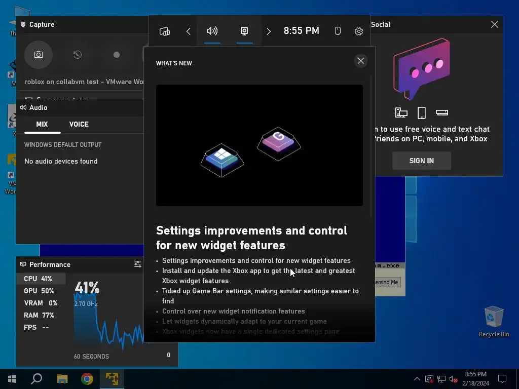Click 'No audio devices found' text
Viewport: 519px width, 389px height.
click(61, 161)
